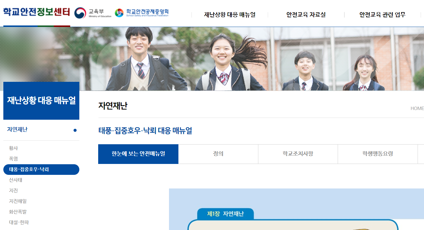The image size is (424, 230).
Task: Open the 학교안전정보센터 home logo
Action: click(36, 12)
